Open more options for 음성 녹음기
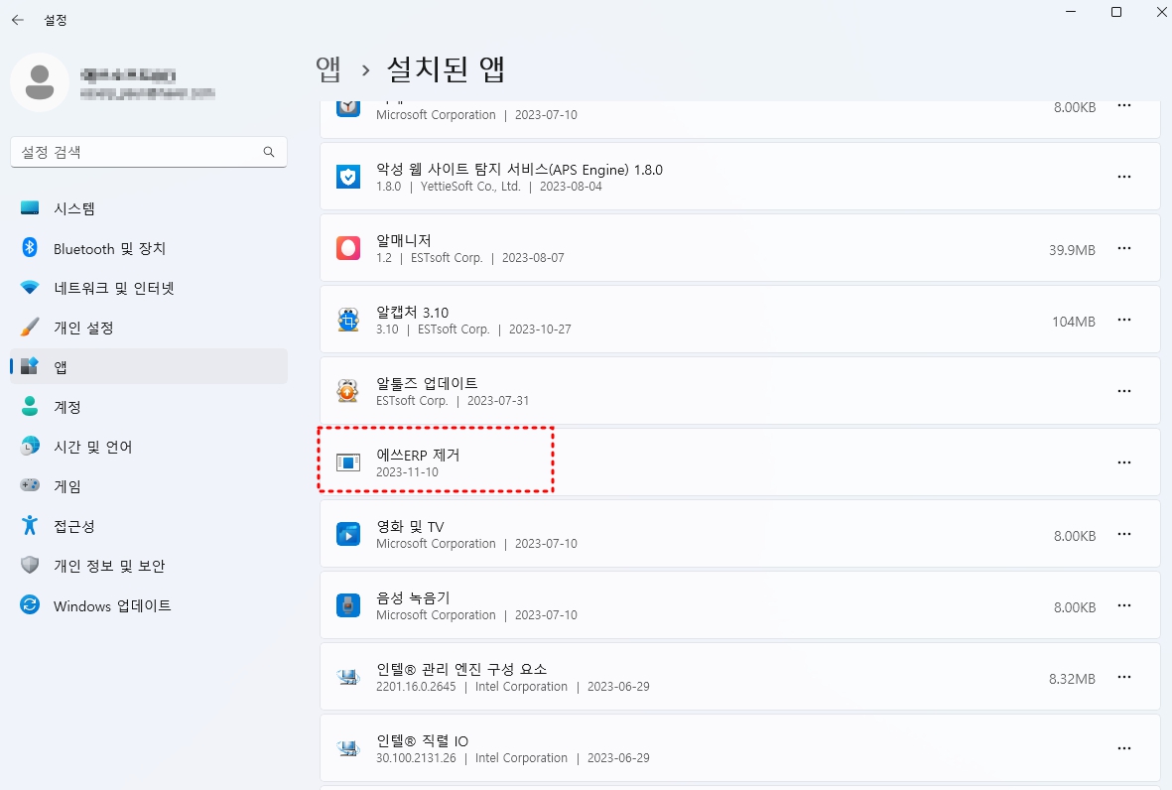Image resolution: width=1172 pixels, height=790 pixels. (x=1124, y=605)
